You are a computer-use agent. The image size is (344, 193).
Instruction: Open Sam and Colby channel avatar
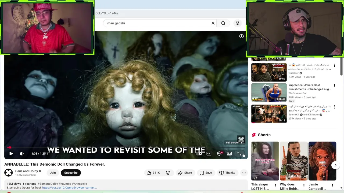(x=9, y=173)
